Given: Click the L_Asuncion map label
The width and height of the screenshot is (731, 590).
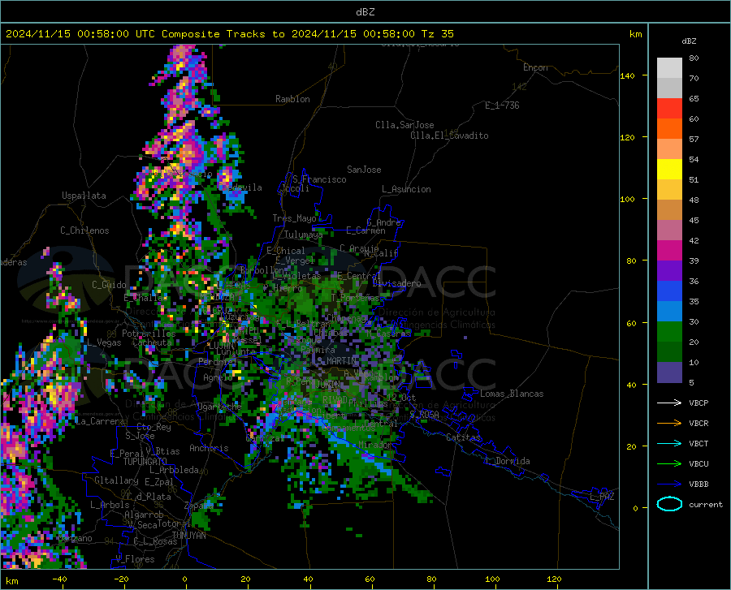Looking at the screenshot, I should pos(406,189).
